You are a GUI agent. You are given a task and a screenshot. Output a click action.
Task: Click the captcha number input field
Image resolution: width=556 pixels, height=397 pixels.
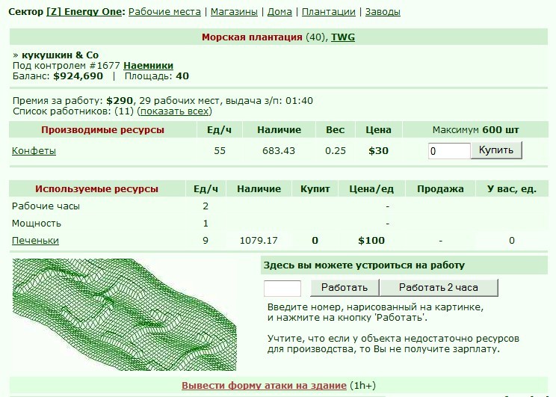pos(282,288)
